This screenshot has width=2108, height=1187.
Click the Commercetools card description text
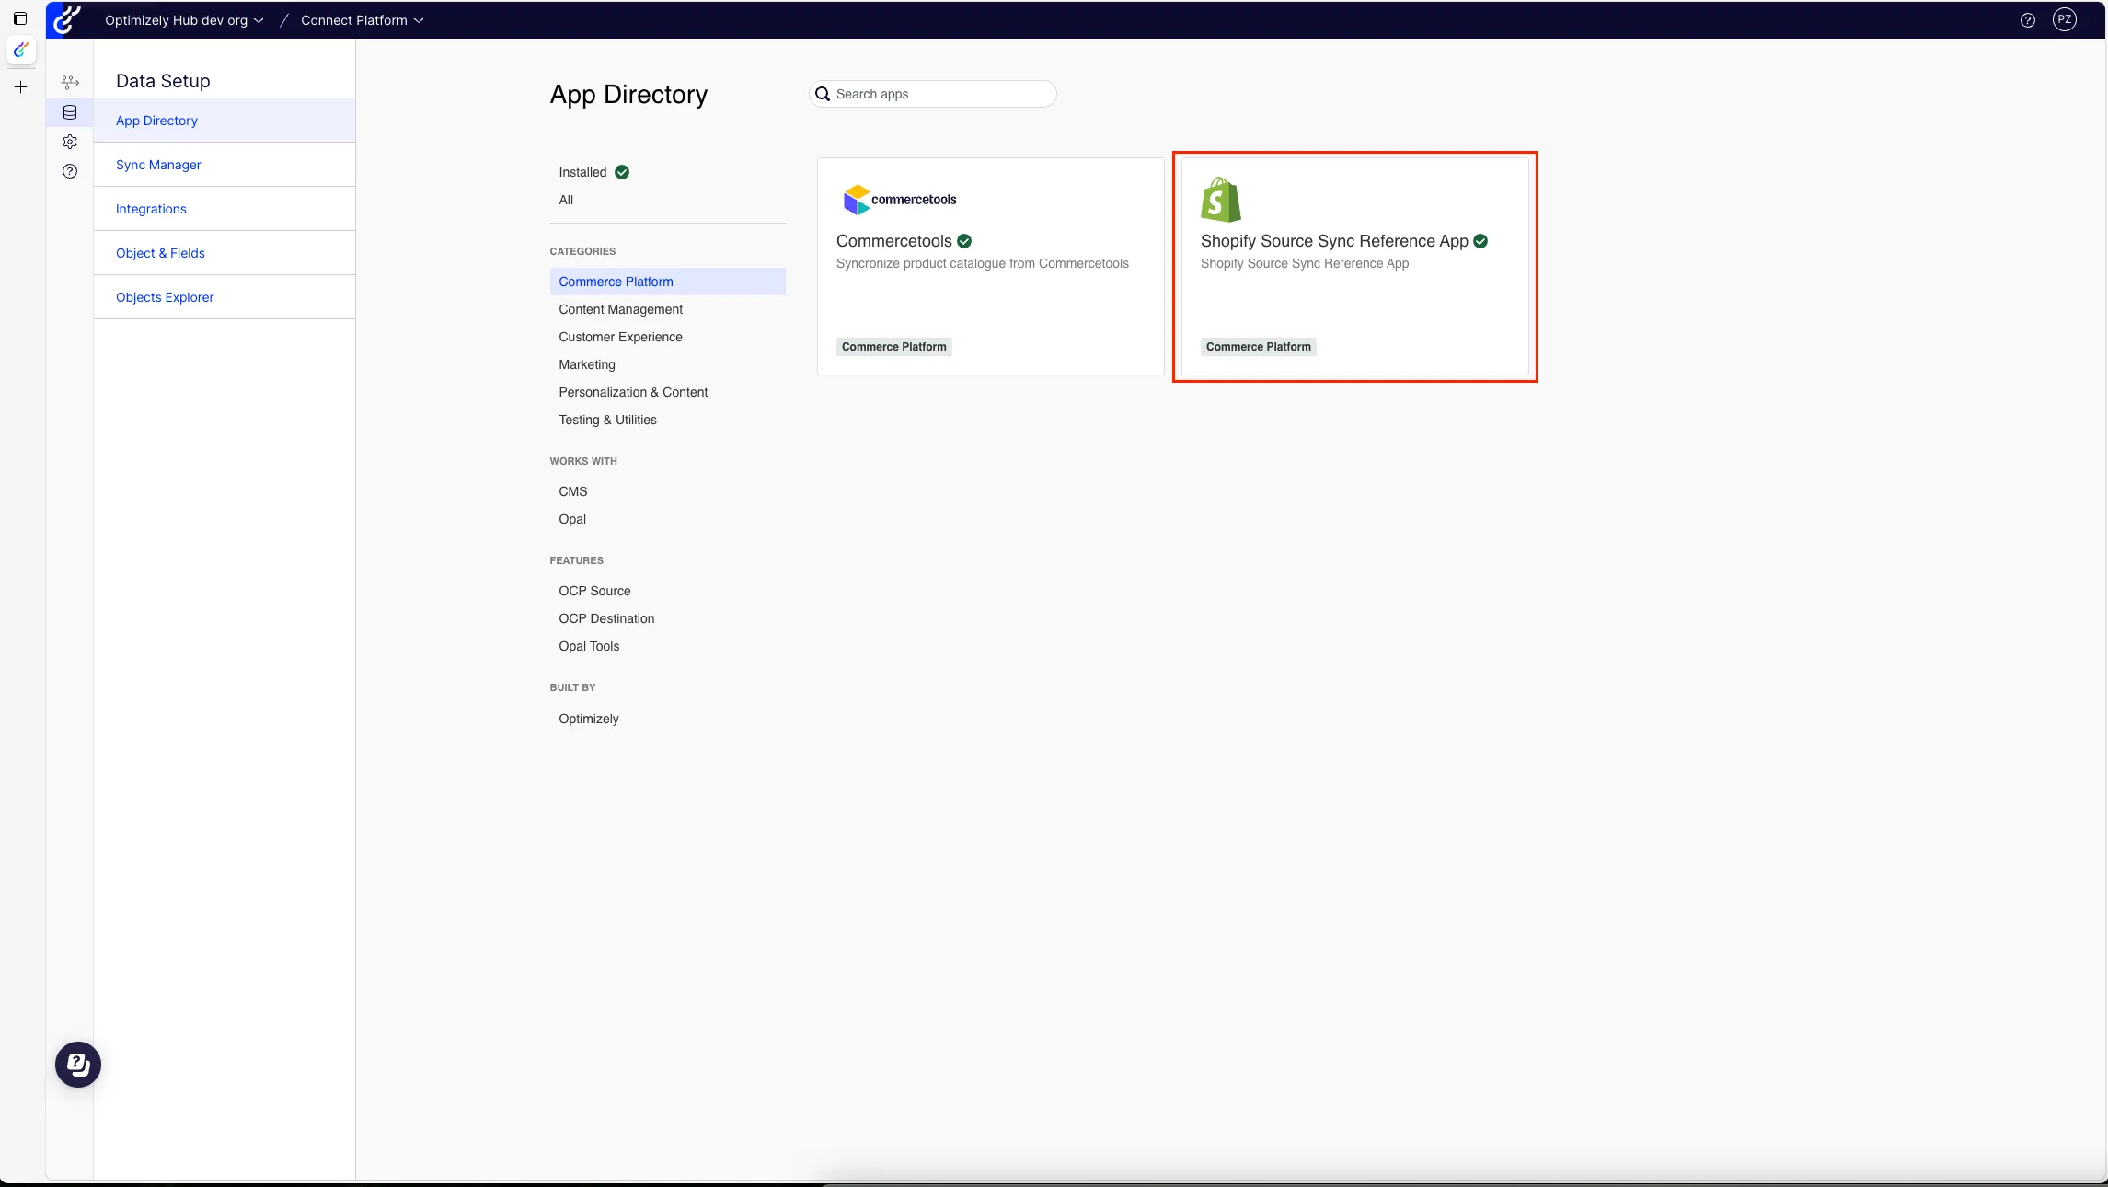983,263
